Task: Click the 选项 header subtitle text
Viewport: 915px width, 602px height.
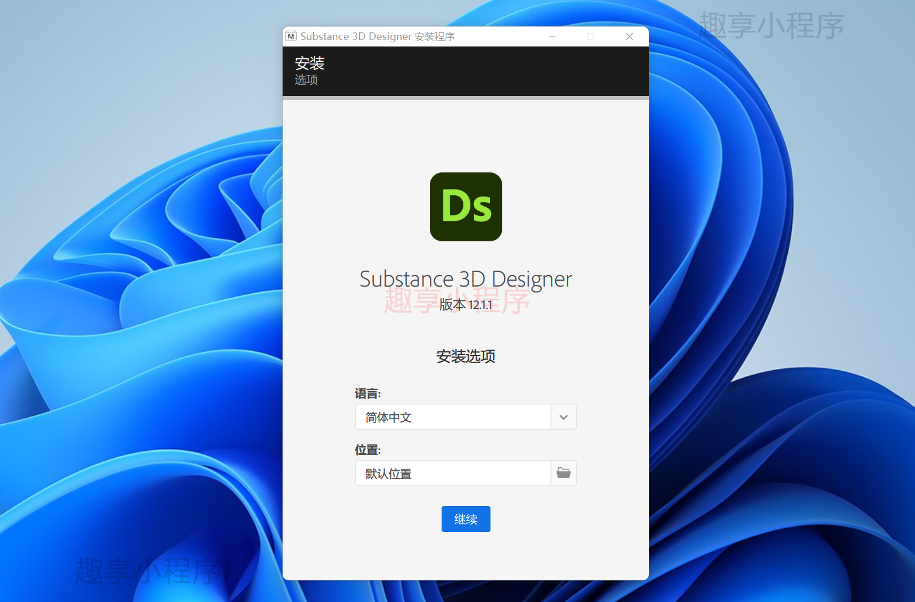Action: [306, 79]
